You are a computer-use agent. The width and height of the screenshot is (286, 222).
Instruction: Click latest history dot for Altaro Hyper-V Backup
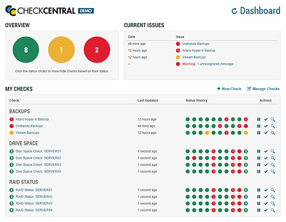point(246,119)
